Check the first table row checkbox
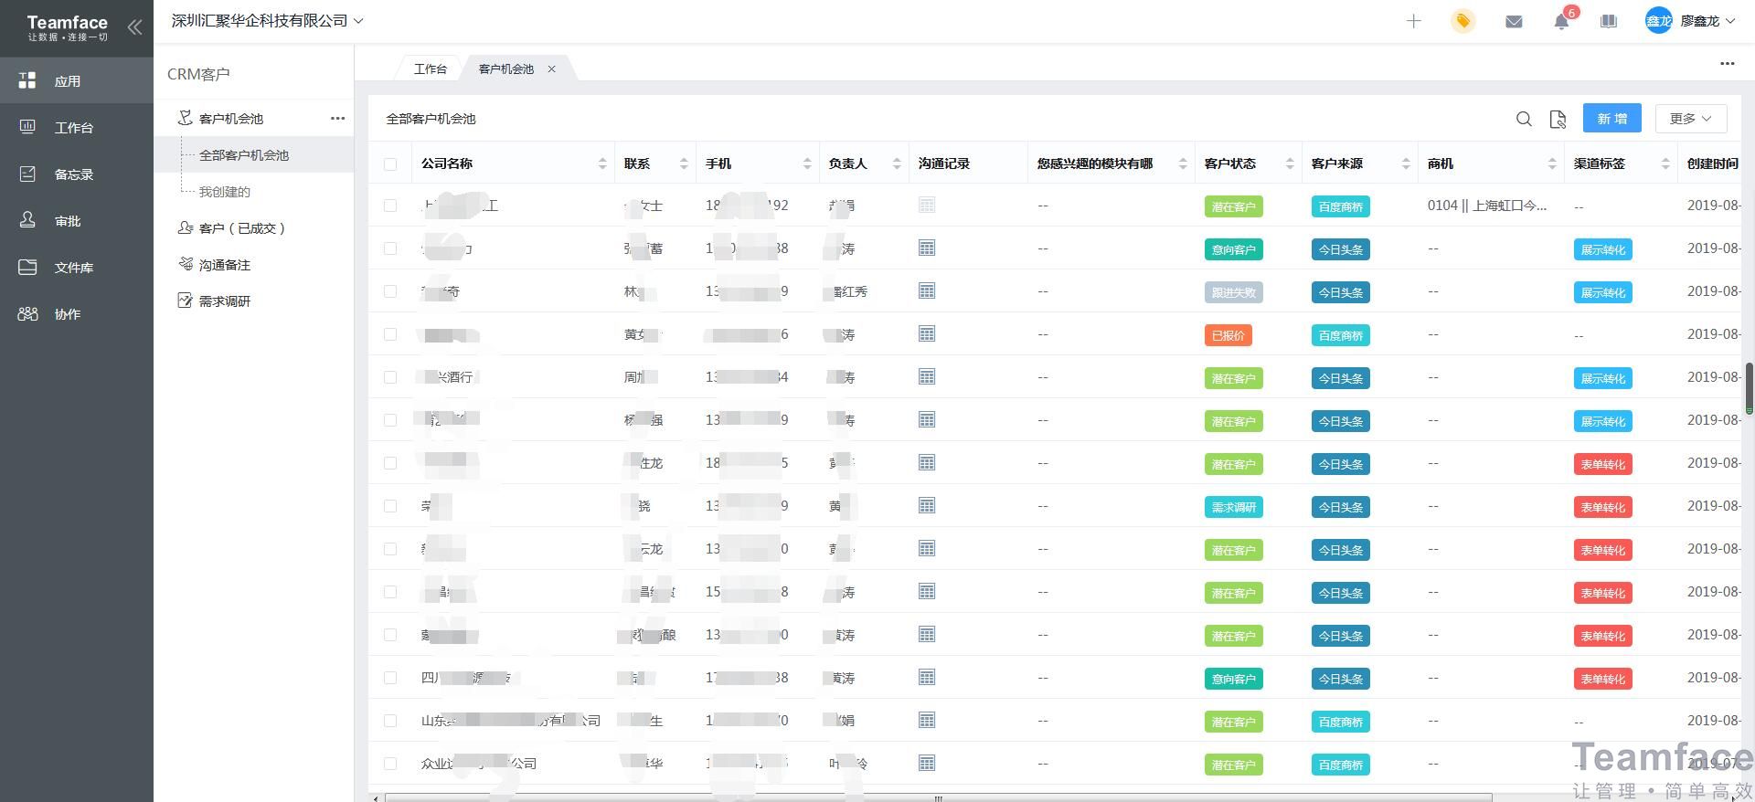 point(390,206)
